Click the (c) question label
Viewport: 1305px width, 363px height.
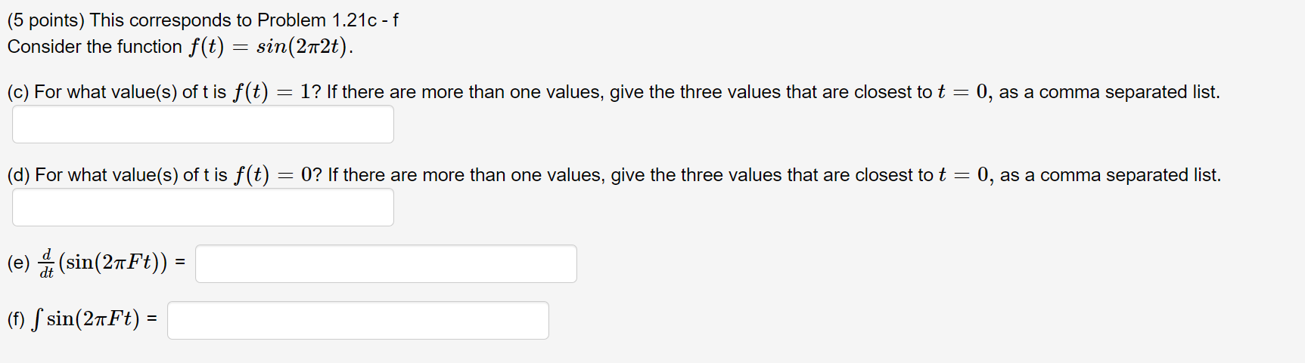coord(18,92)
